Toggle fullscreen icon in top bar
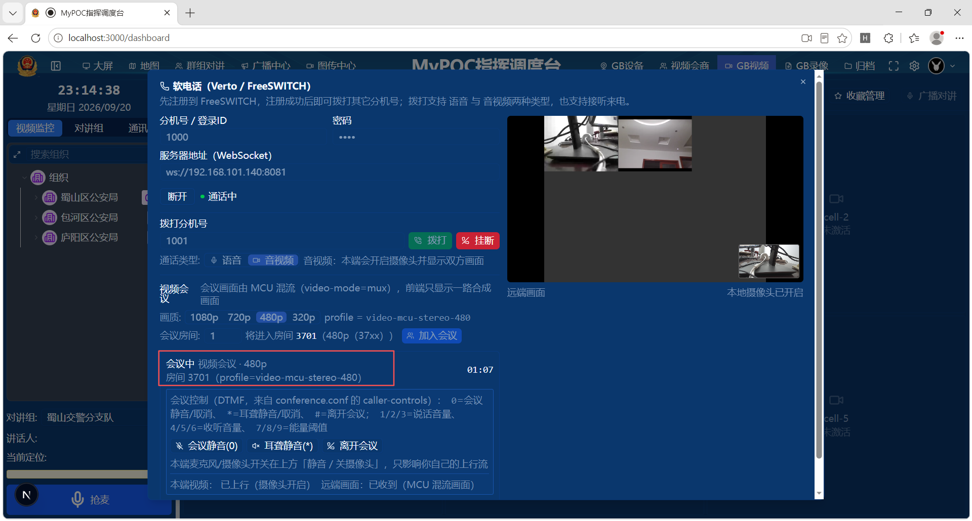 (x=894, y=66)
